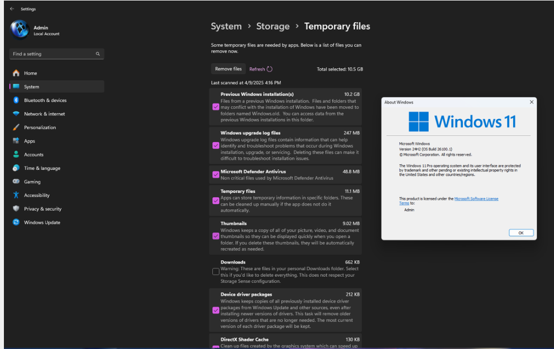Click the 10.2 GB size value
The height and width of the screenshot is (349, 554).
[x=352, y=95]
